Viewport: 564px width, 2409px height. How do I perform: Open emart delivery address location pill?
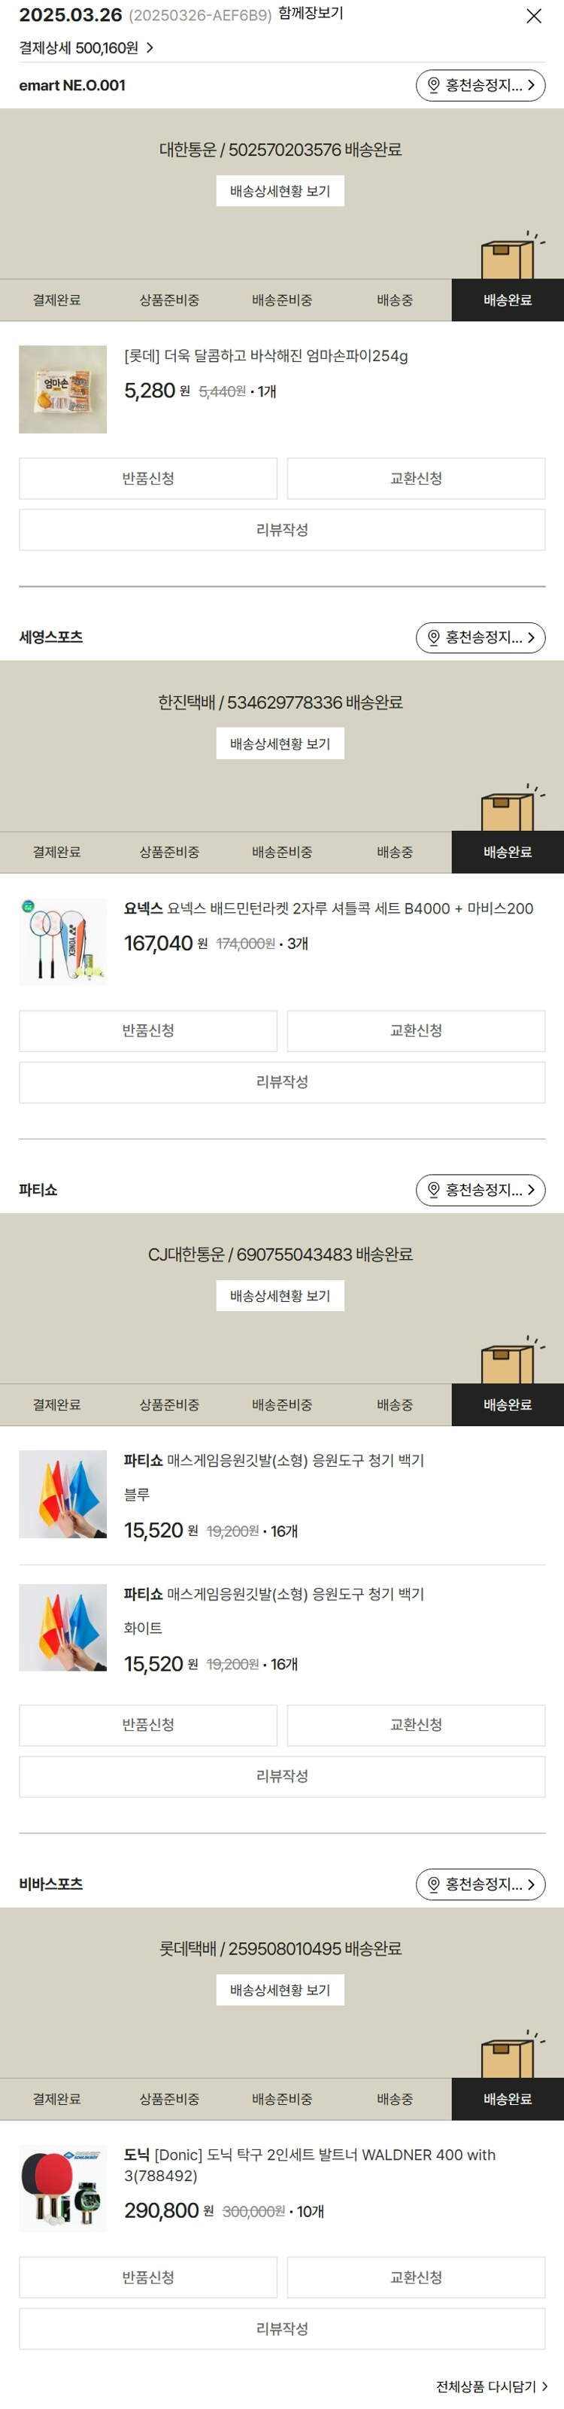click(x=480, y=86)
